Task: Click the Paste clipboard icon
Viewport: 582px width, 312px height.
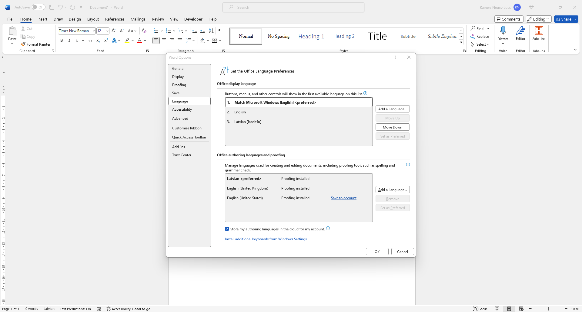Action: [x=12, y=31]
